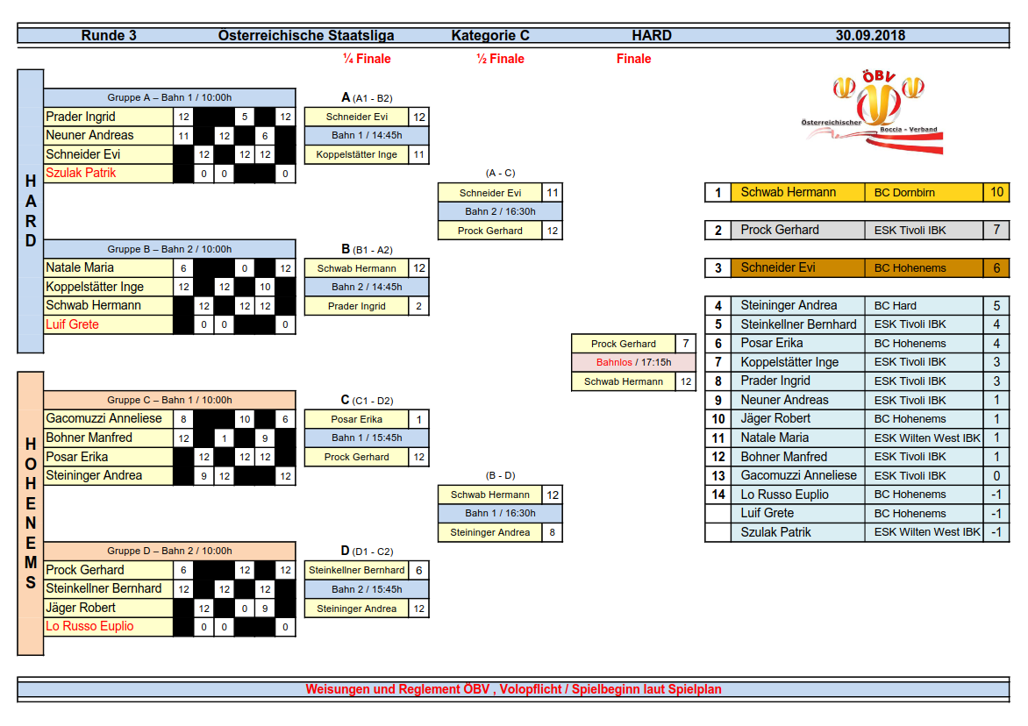Select Luif Grete in Gruppe B table
This screenshot has width=1028, height=726.
[x=72, y=325]
